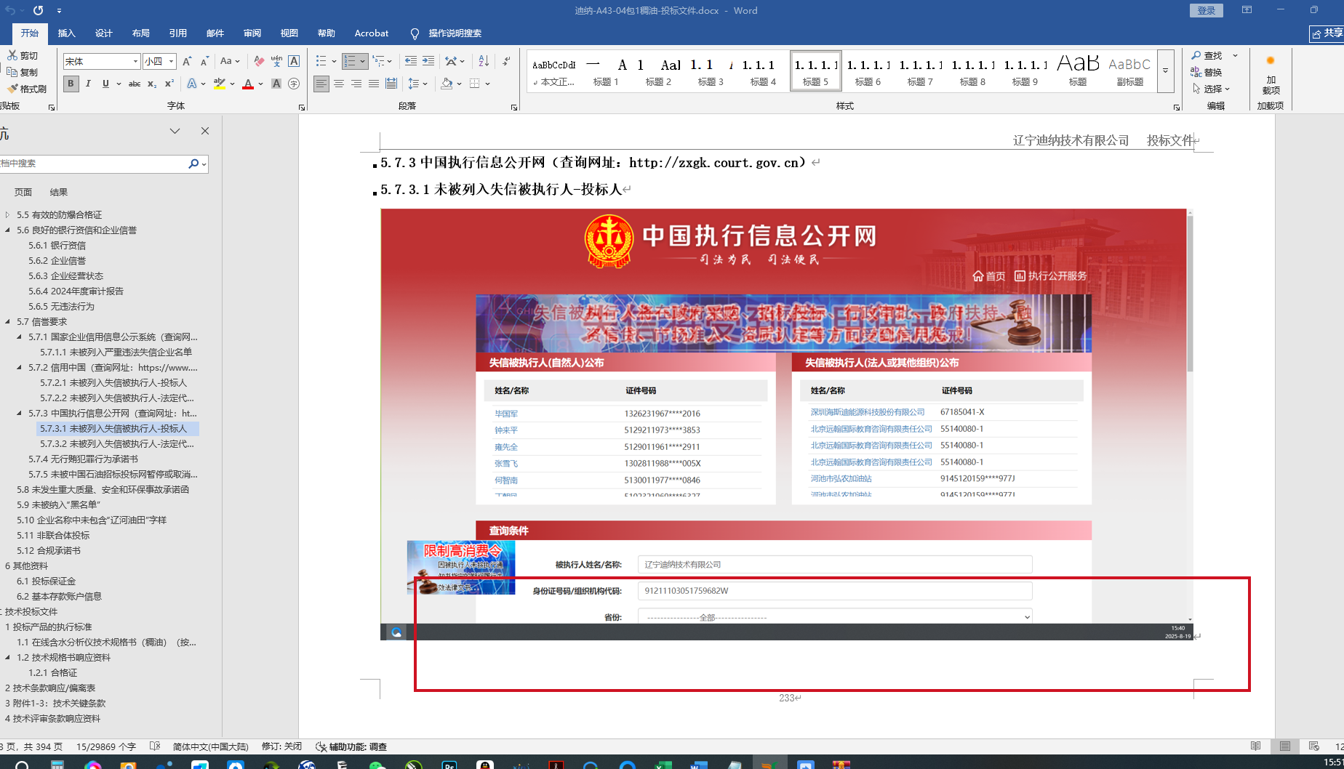Apply the text effects outlined A icon

191,84
